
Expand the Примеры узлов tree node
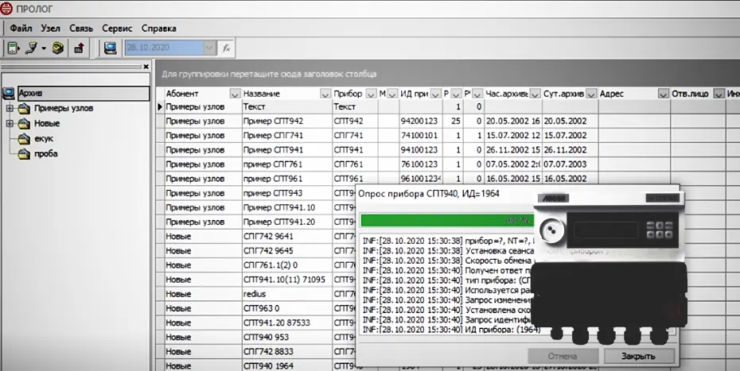(x=9, y=109)
